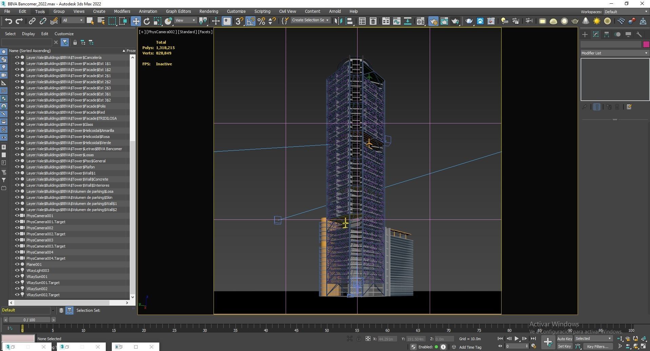This screenshot has height=351, width=650.
Task: Toggle the explorer Lock Cell Editing icon
Action: [75, 42]
